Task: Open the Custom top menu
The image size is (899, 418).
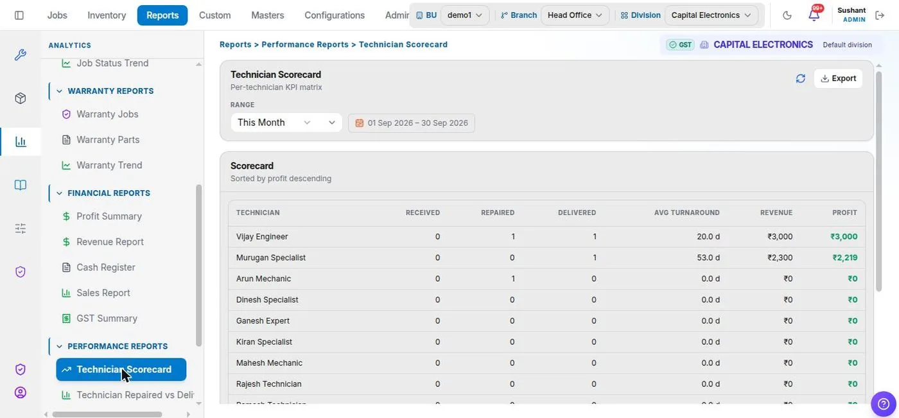Action: coord(214,15)
